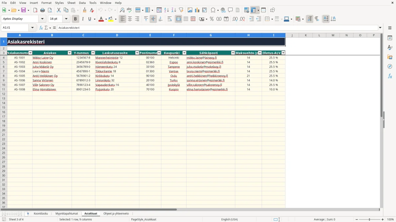
Task: Click Sort Ascending icon
Action: click(167, 10)
